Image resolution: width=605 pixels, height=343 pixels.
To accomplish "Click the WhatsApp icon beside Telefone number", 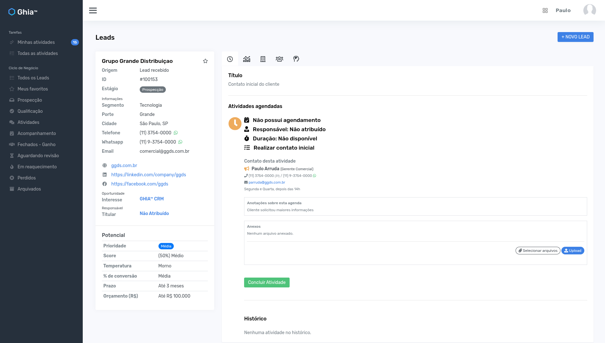I will (x=176, y=133).
